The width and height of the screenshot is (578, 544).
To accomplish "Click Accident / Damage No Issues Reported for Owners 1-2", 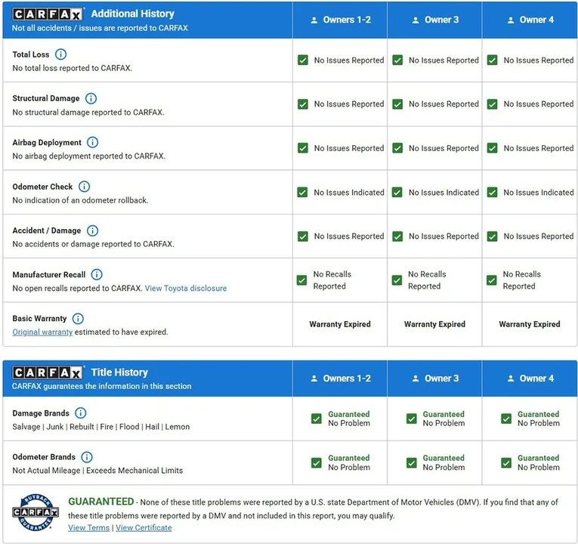I will 349,236.
